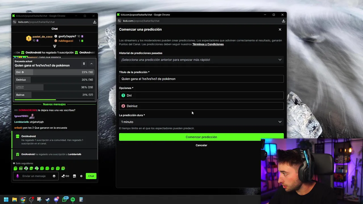Click OmiAndroid gift notification card
The height and width of the screenshot is (204, 363).
(54, 140)
